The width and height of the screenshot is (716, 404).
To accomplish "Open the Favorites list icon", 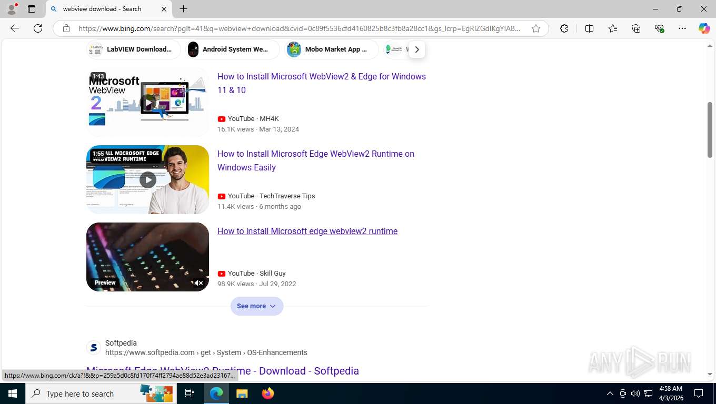I will [613, 28].
